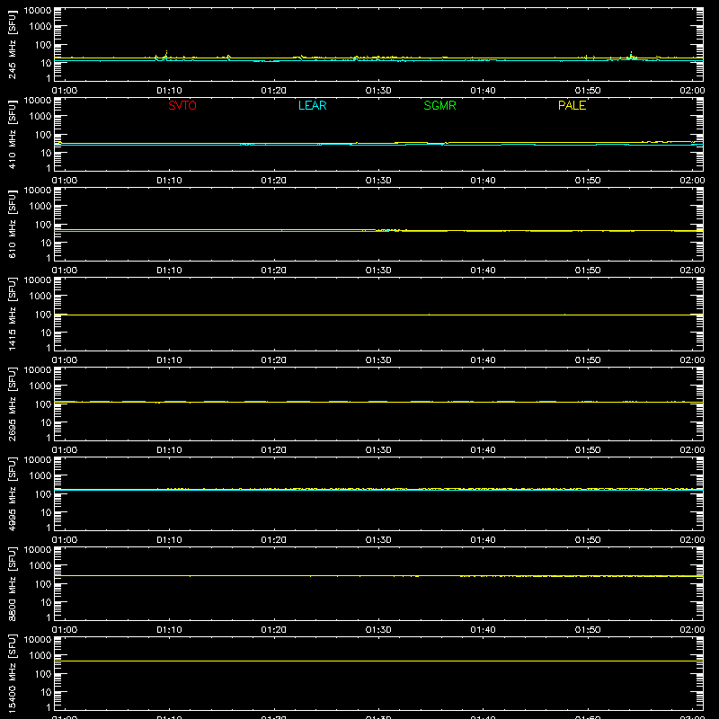
Task: Select the 4995 MHz [SFU] axis title
Action: coord(13,493)
